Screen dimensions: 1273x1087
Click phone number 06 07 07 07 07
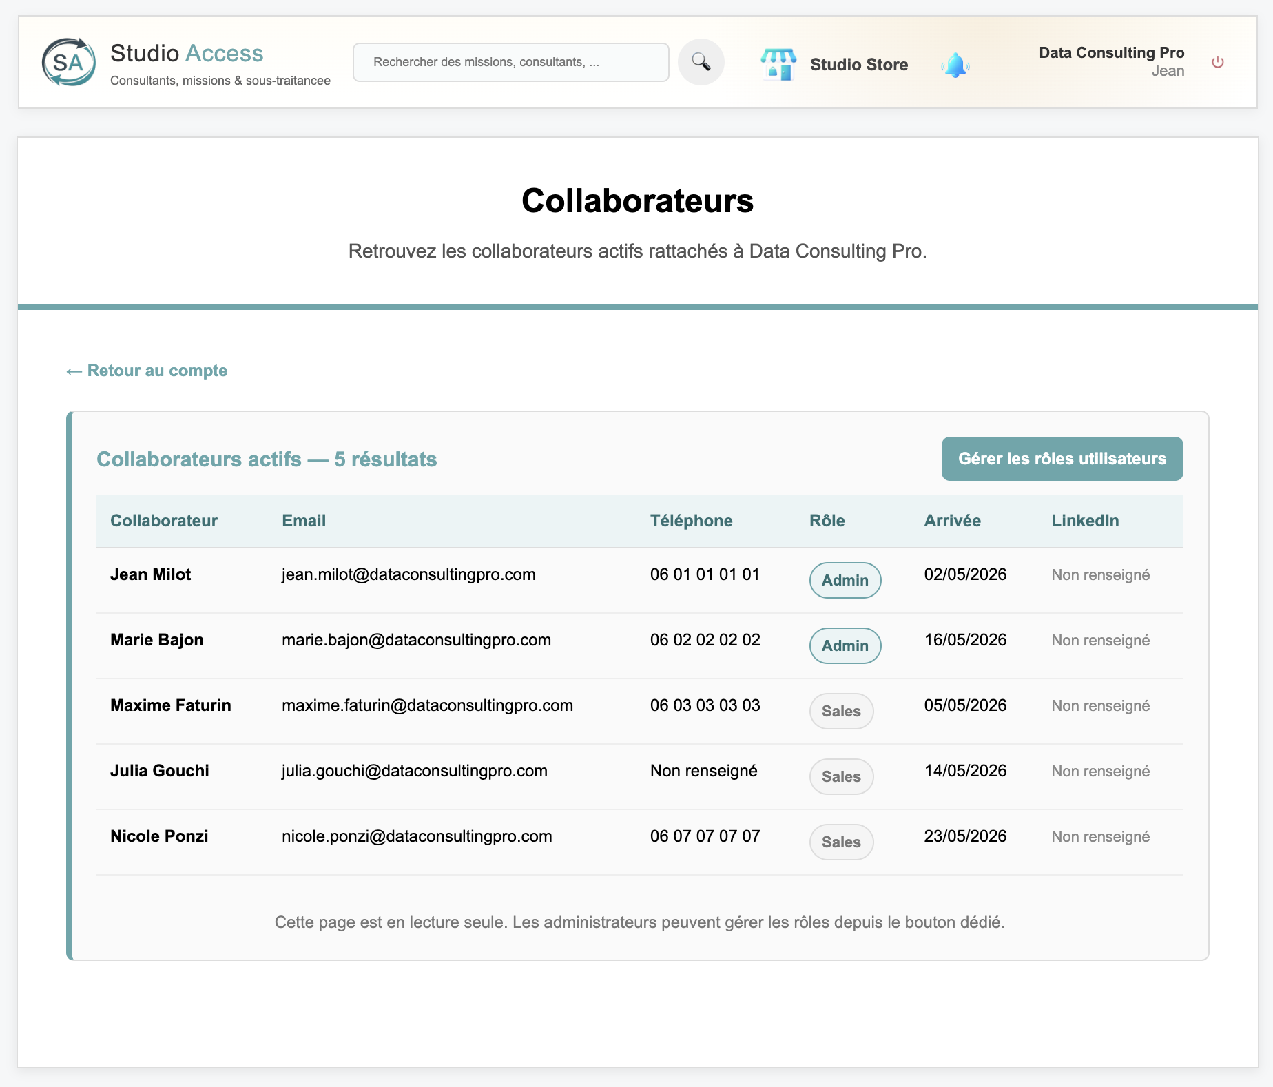[x=705, y=836]
